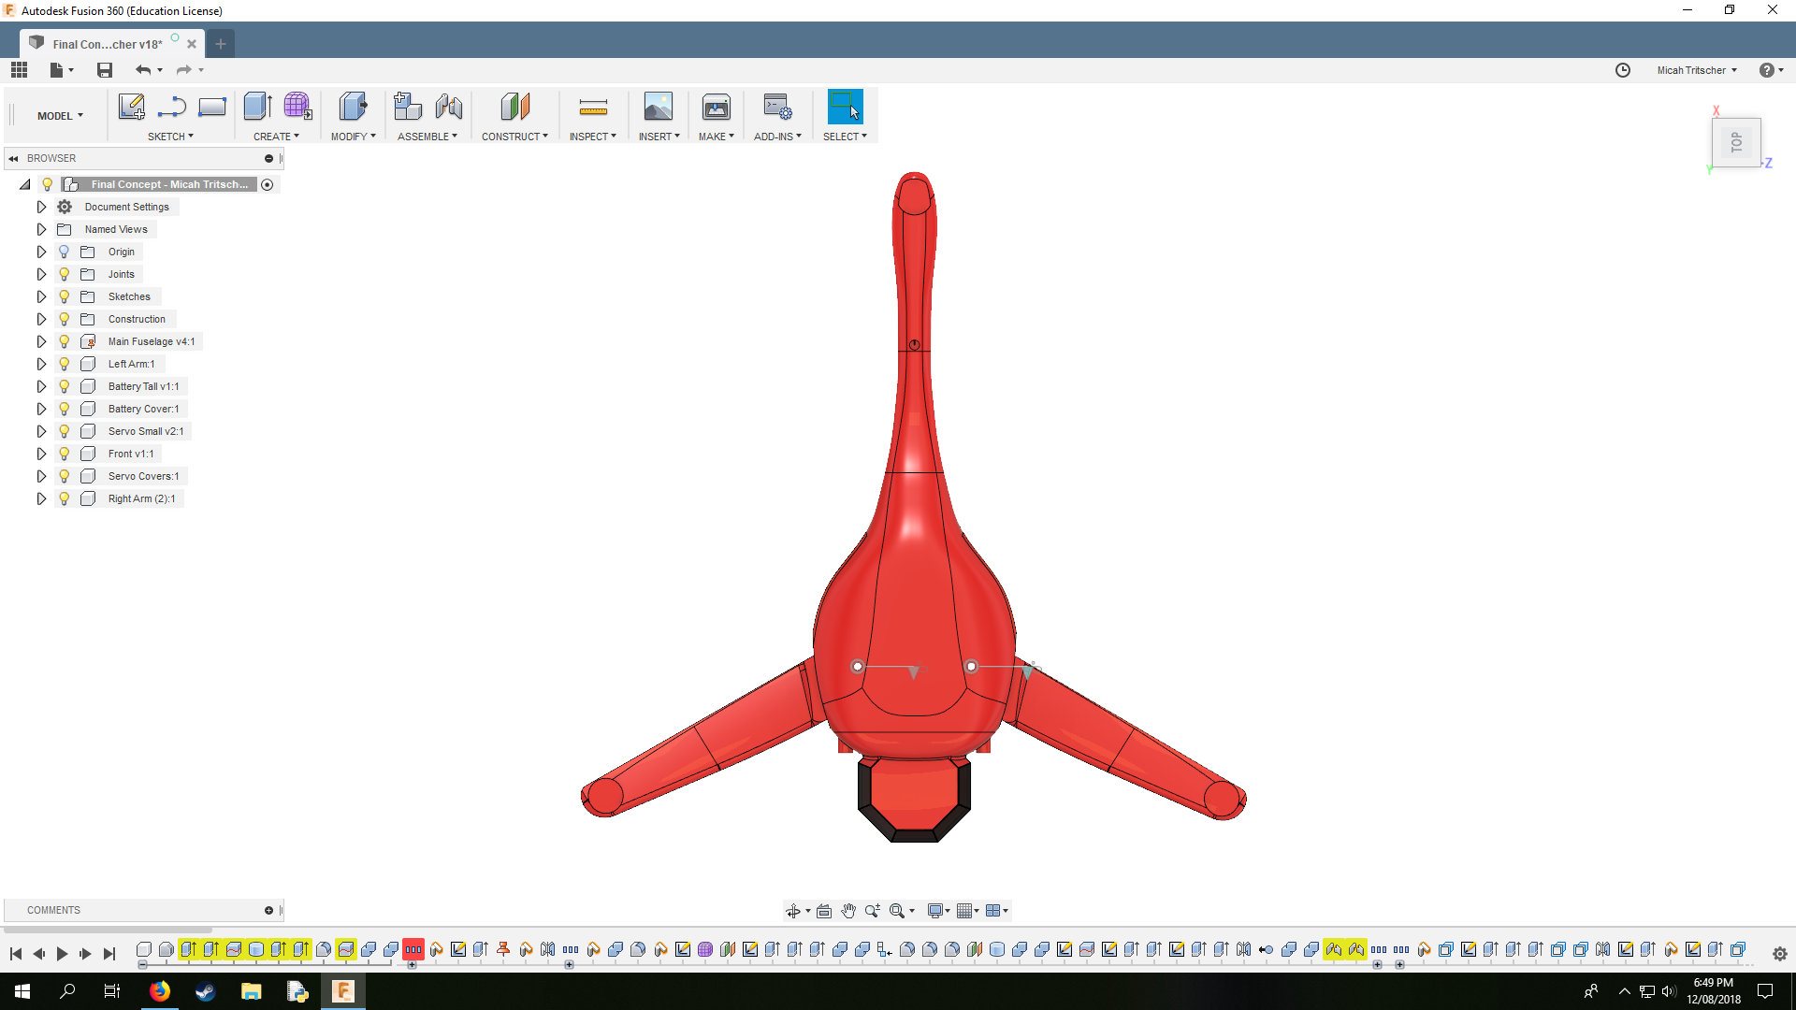1796x1010 pixels.
Task: Click the Save file icon
Action: (105, 70)
